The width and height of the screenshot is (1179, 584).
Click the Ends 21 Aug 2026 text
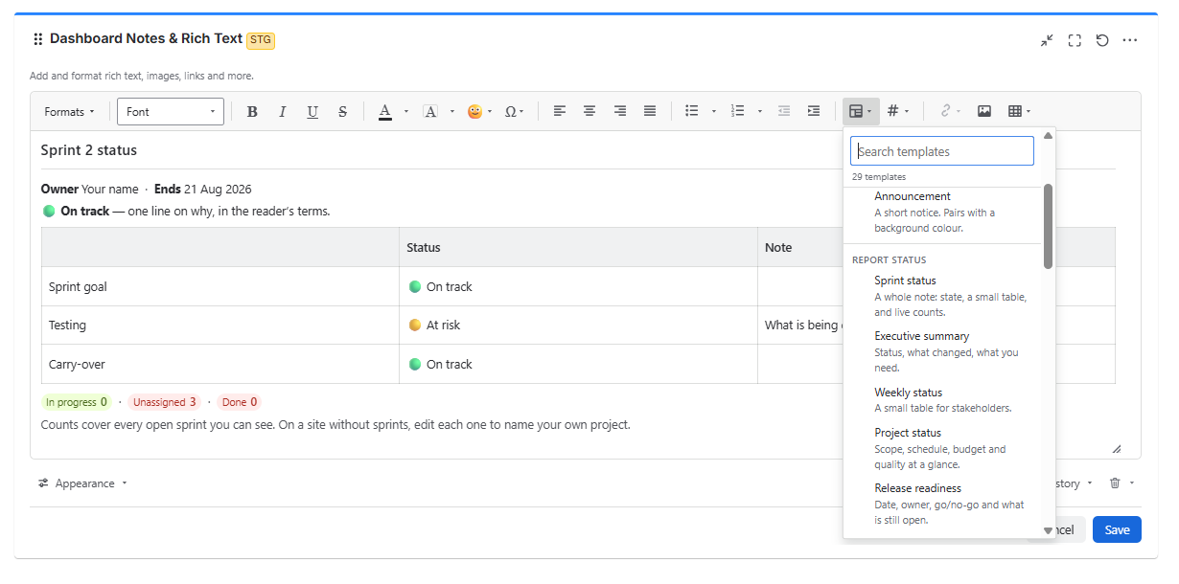click(203, 189)
